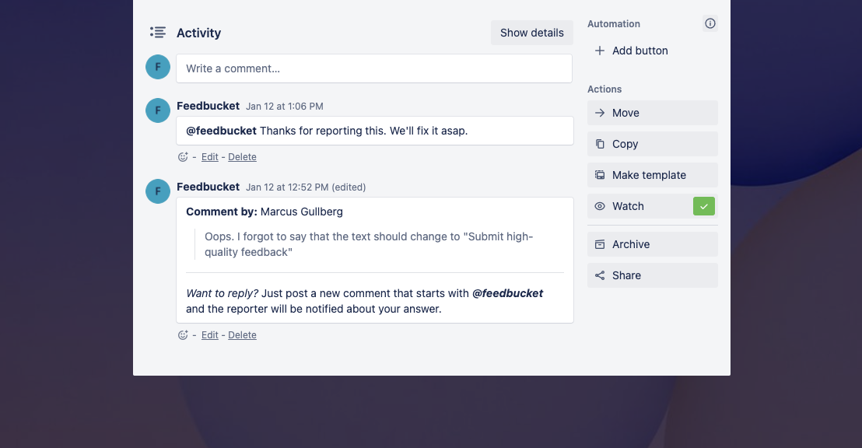Viewport: 862px width, 448px height.
Task: Archive this card
Action: (x=653, y=245)
